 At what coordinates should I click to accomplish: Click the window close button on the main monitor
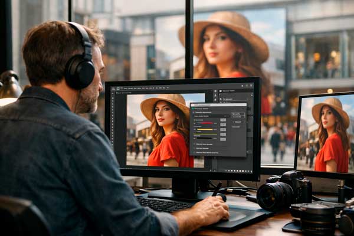click(x=251, y=86)
